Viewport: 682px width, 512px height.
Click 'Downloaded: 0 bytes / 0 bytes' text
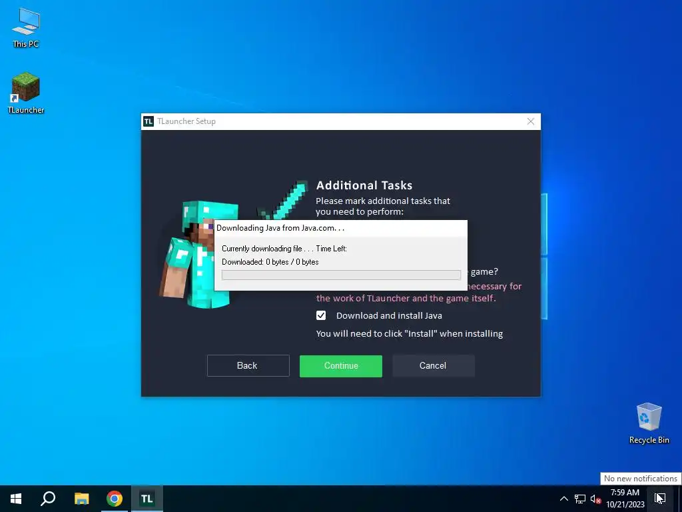(270, 261)
